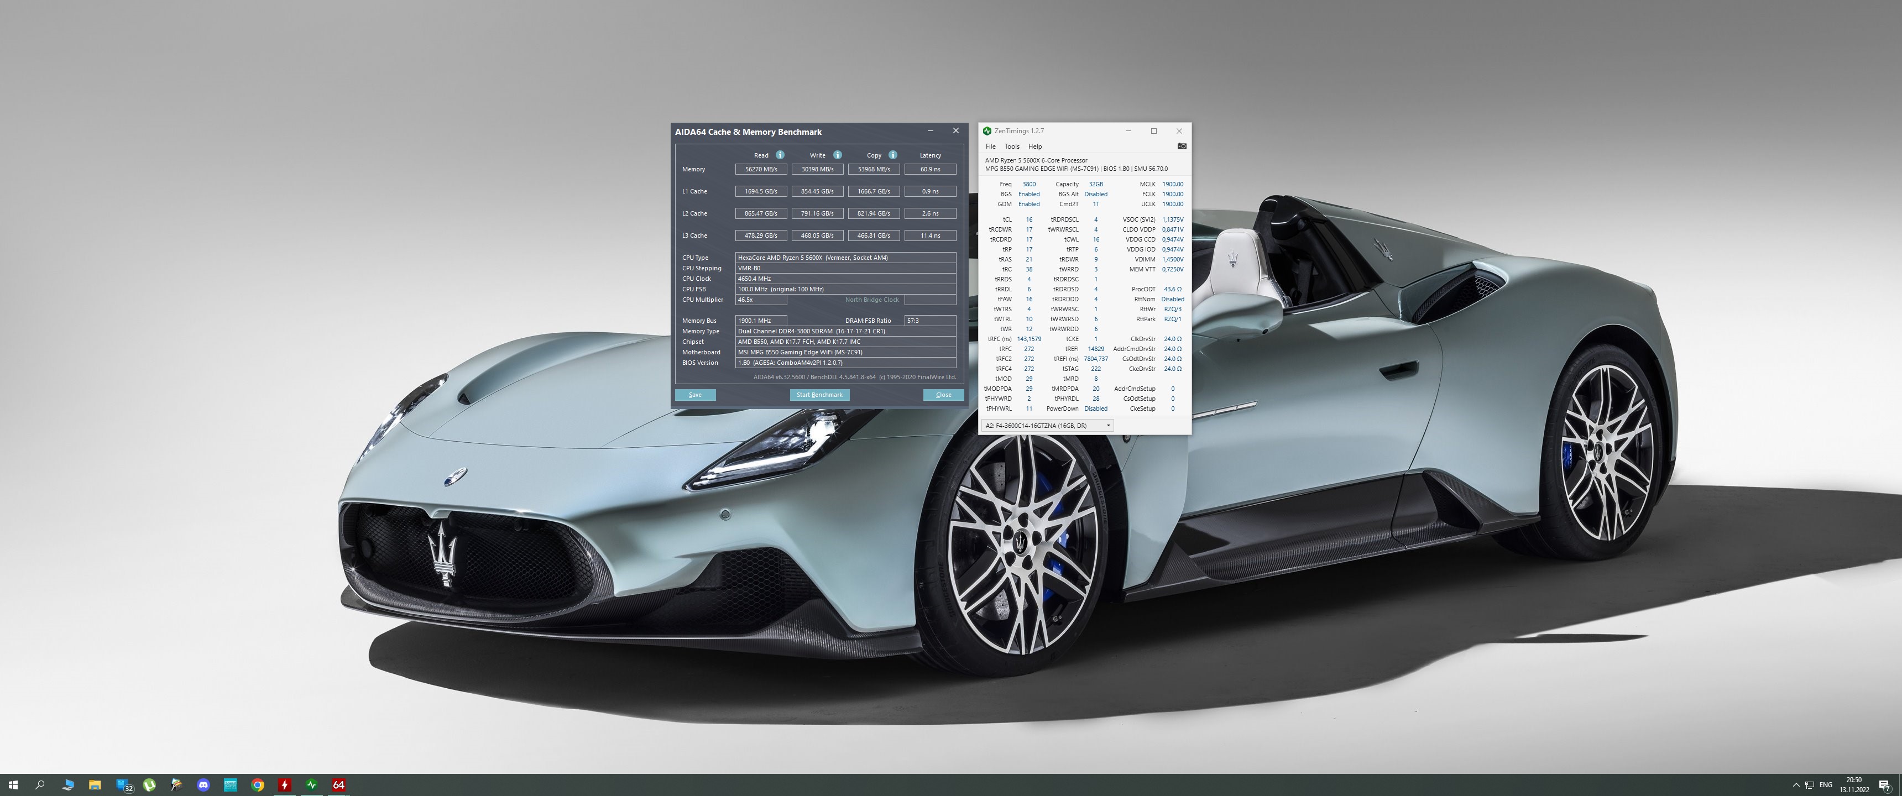
Task: Open File Explorer from the taskbar
Action: [95, 785]
